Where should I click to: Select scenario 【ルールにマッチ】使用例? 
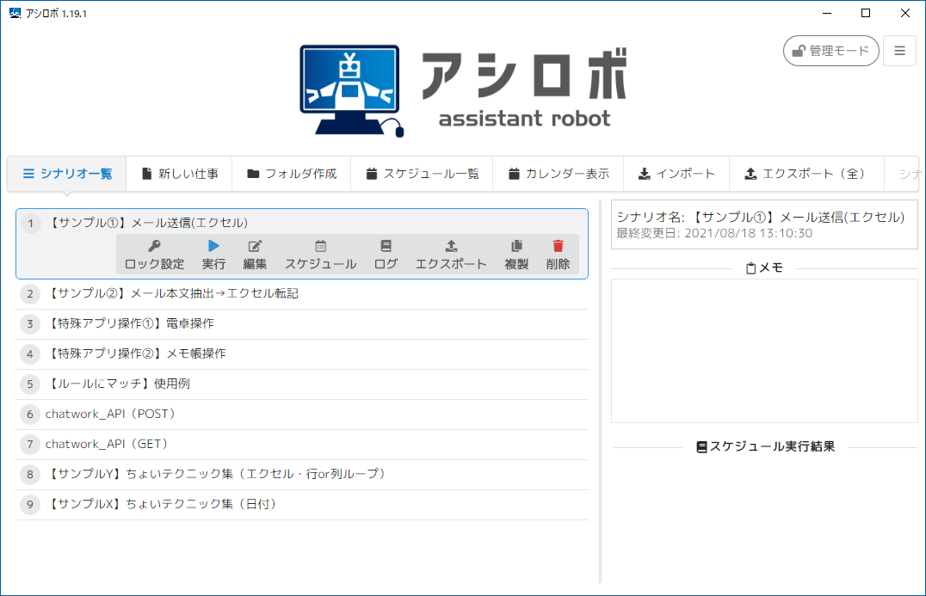click(x=302, y=384)
